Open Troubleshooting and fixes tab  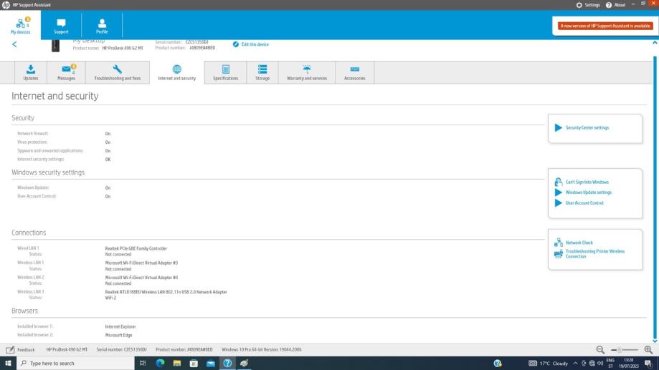118,72
